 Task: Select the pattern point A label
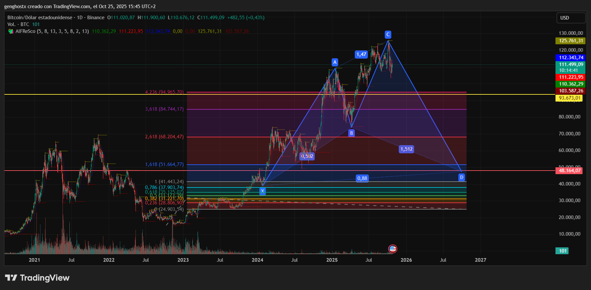(x=335, y=62)
